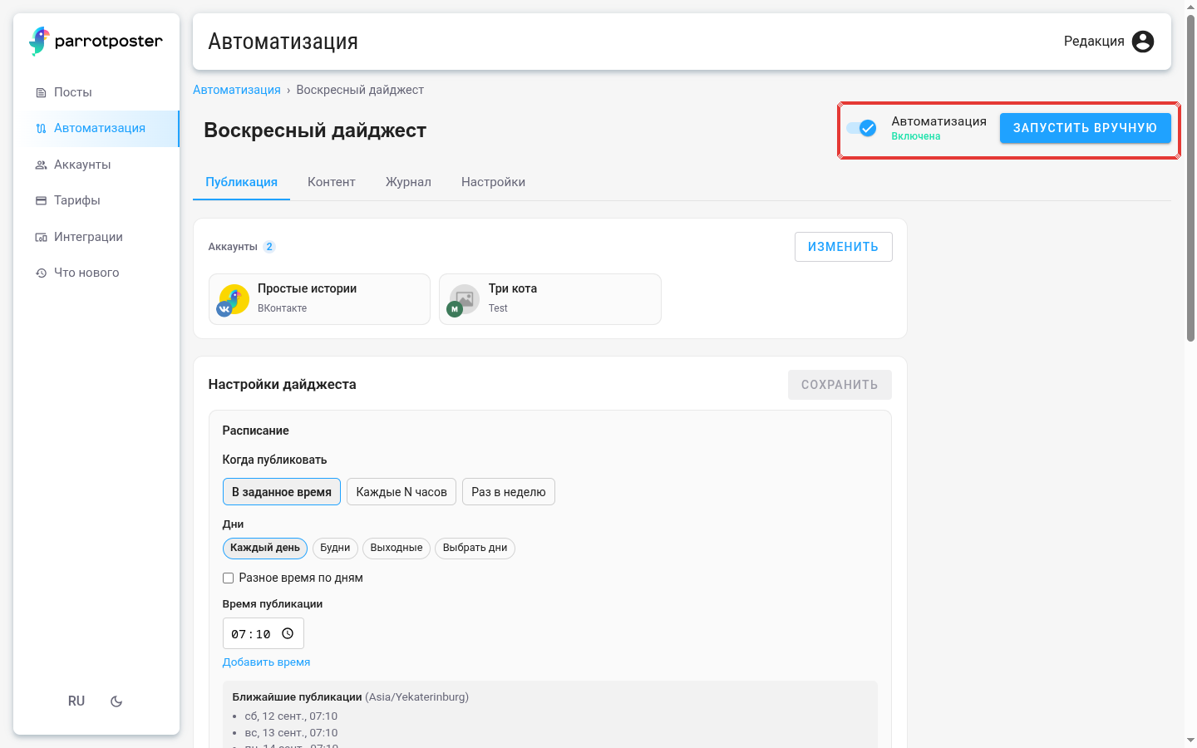The height and width of the screenshot is (748, 1197).
Task: Open time picker clock icon
Action: pyautogui.click(x=288, y=633)
